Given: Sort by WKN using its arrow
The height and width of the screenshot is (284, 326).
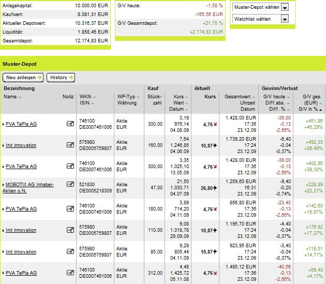Looking at the screenshot, I should pos(94,97).
